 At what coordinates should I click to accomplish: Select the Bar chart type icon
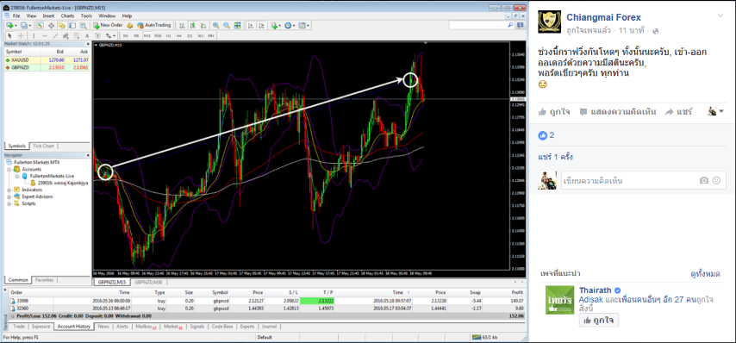[182, 25]
